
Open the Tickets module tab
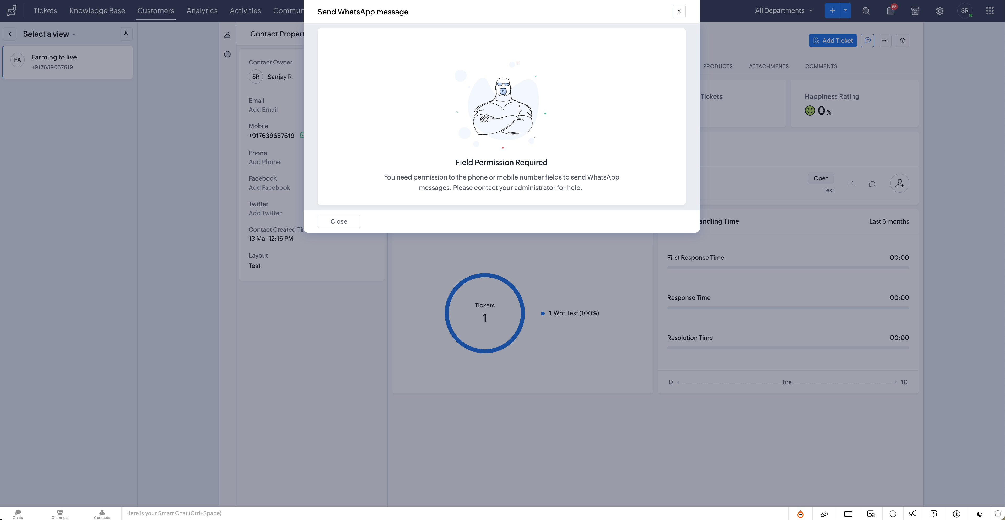45,10
